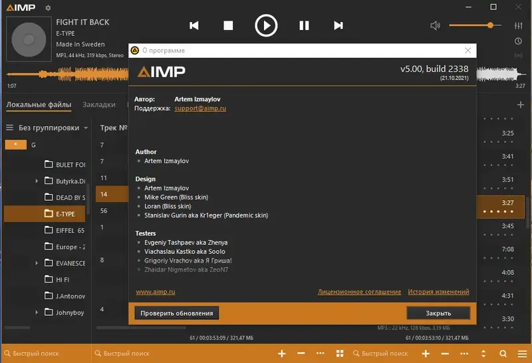
Task: Pause the current track
Action: [304, 25]
